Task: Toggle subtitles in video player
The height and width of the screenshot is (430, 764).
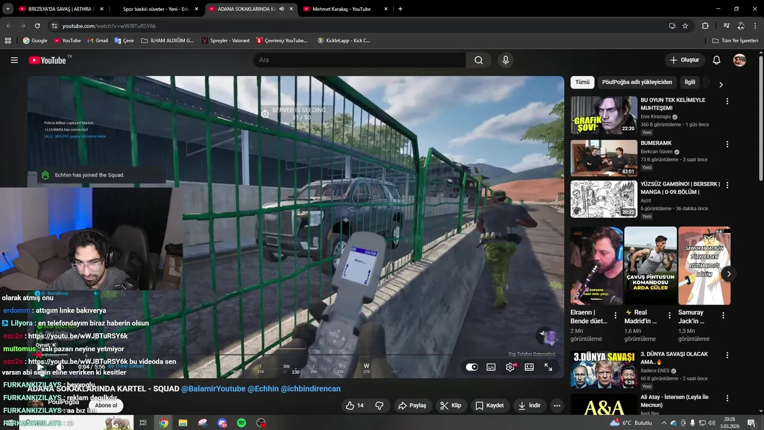Action: (x=491, y=367)
